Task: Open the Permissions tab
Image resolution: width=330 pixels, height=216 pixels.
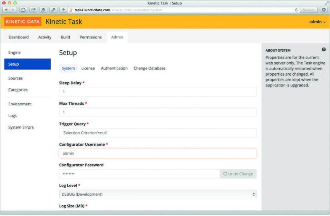Action: click(x=91, y=37)
